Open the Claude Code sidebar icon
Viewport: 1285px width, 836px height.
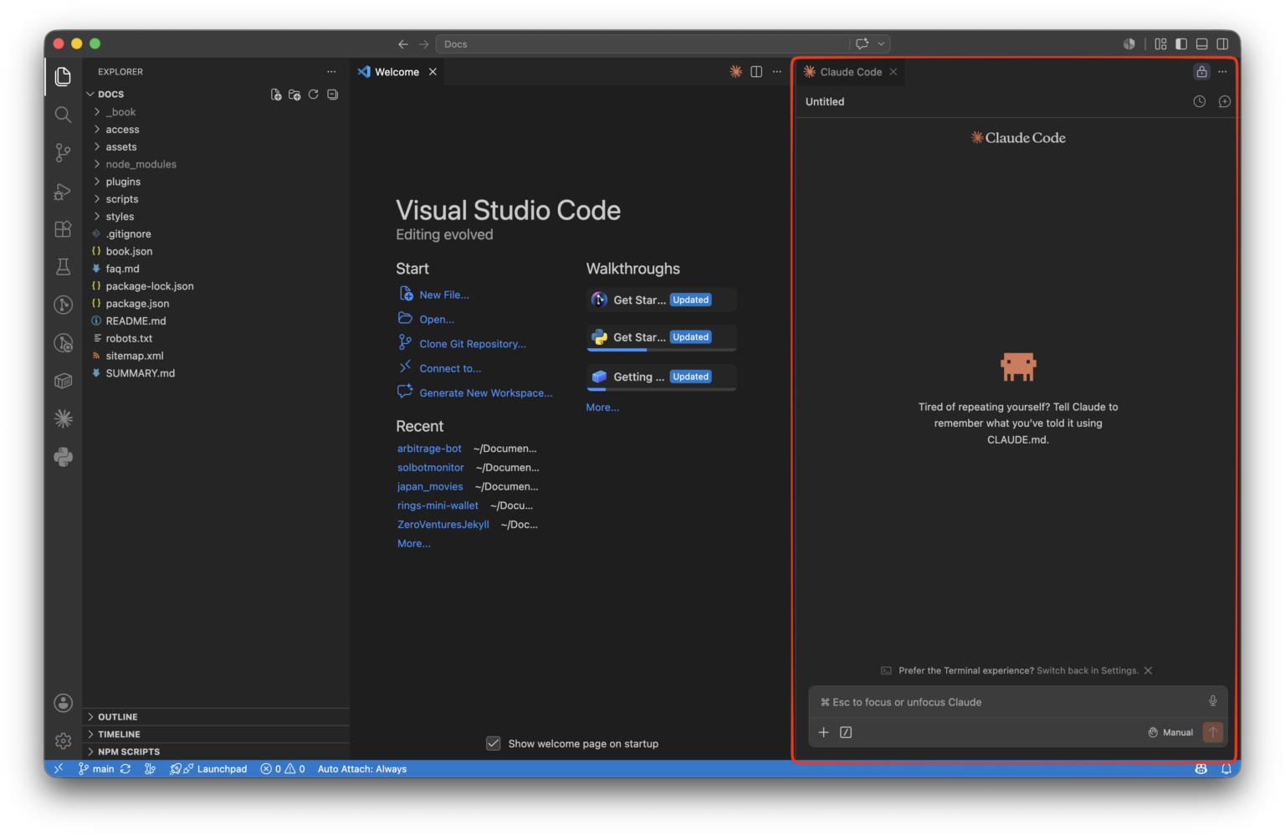tap(63, 418)
